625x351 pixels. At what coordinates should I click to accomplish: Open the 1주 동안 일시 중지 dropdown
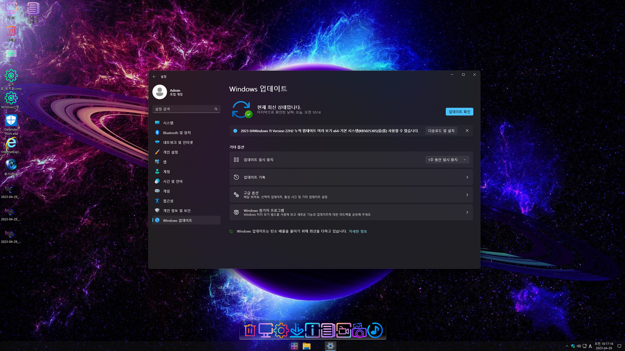pyautogui.click(x=447, y=160)
